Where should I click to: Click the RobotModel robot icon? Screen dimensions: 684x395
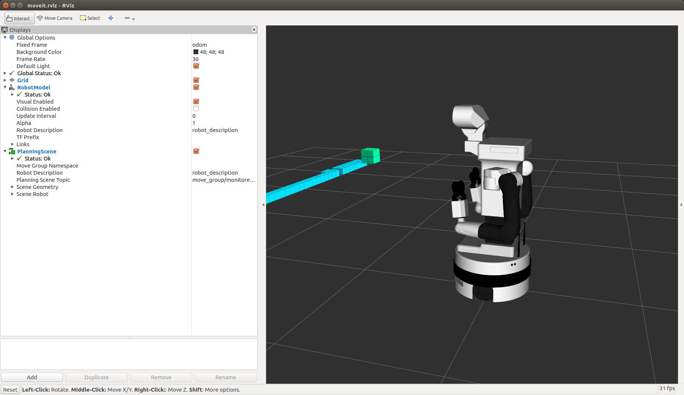(12, 87)
